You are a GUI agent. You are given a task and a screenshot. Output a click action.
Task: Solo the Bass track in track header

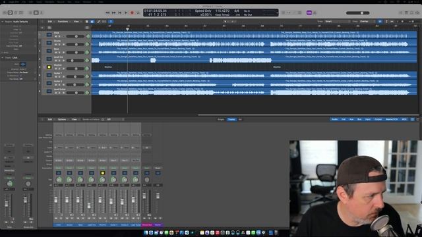click(x=59, y=53)
